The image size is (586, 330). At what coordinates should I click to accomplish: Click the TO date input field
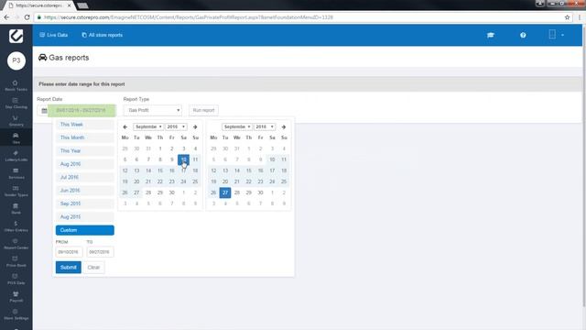[100, 252]
